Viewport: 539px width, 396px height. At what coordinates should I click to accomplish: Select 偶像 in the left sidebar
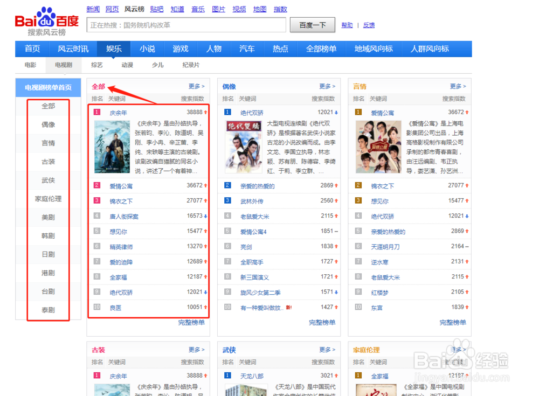click(48, 125)
